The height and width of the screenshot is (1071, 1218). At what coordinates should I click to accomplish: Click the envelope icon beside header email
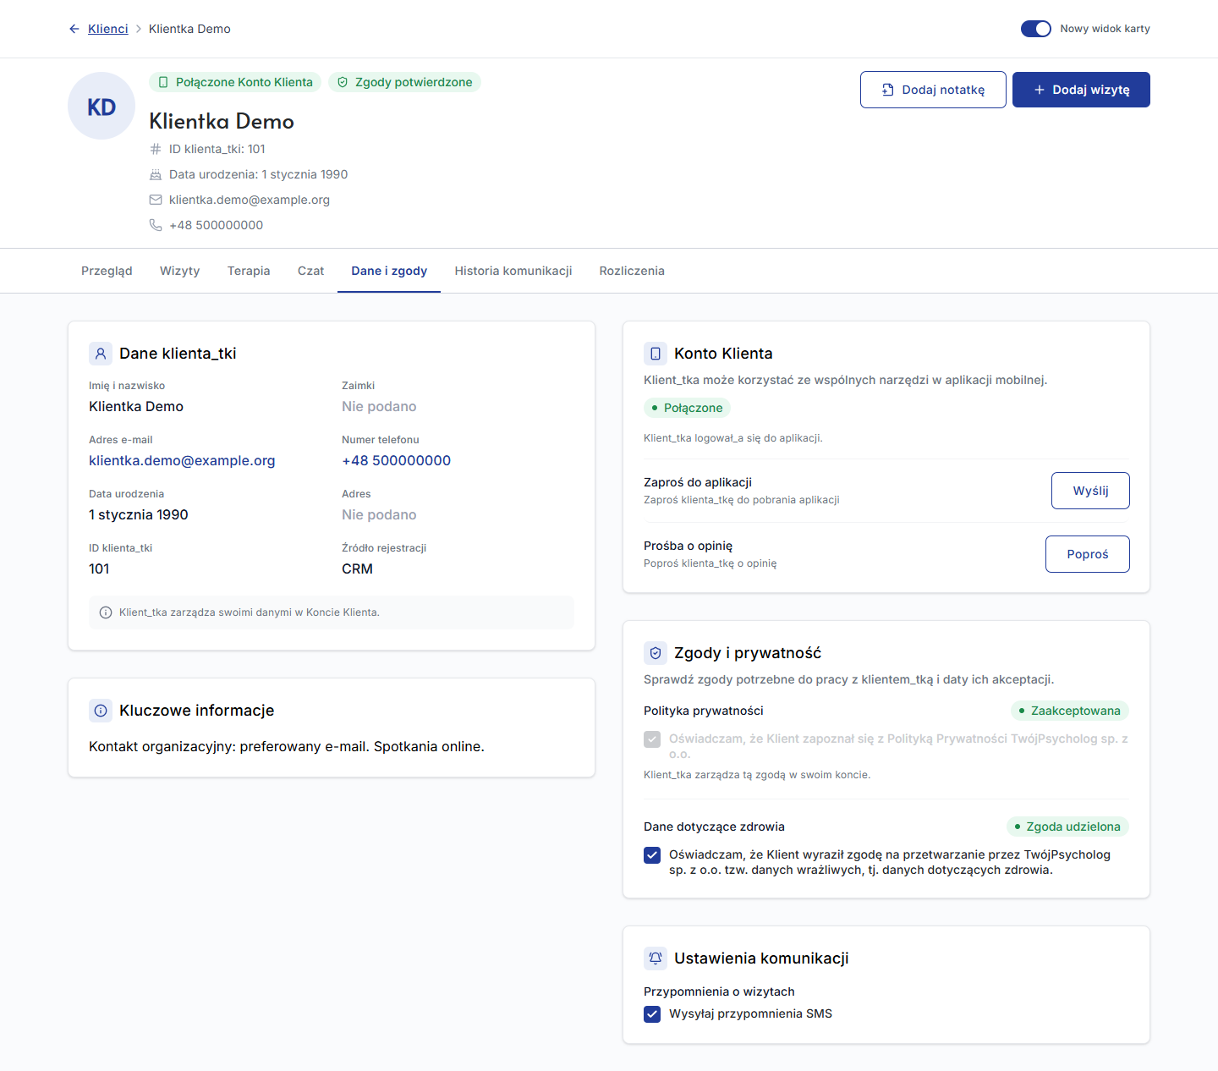tap(156, 200)
